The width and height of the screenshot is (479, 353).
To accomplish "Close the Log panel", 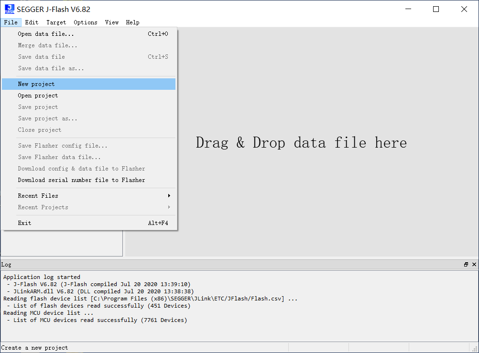I will (x=474, y=265).
